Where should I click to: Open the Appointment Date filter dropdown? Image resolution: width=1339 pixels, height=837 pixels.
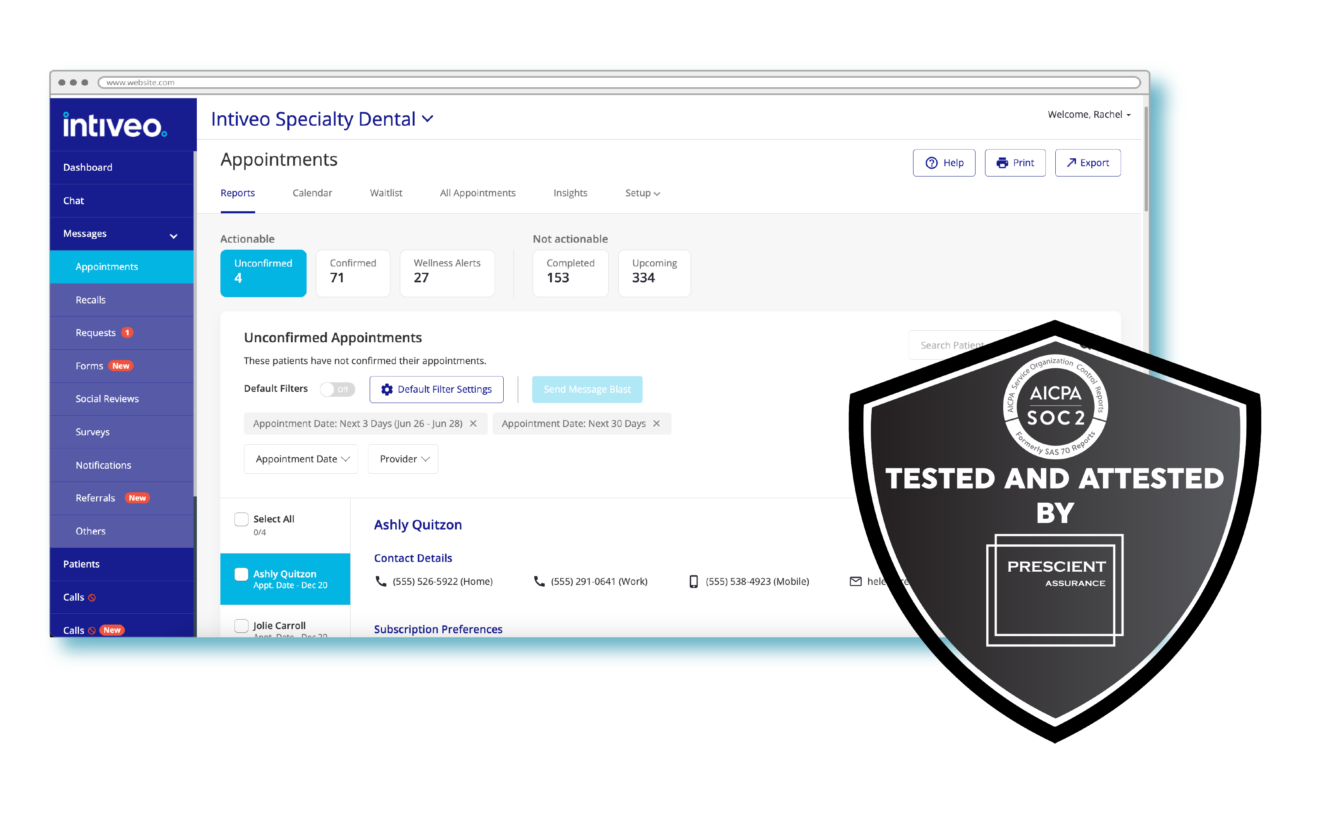[301, 459]
